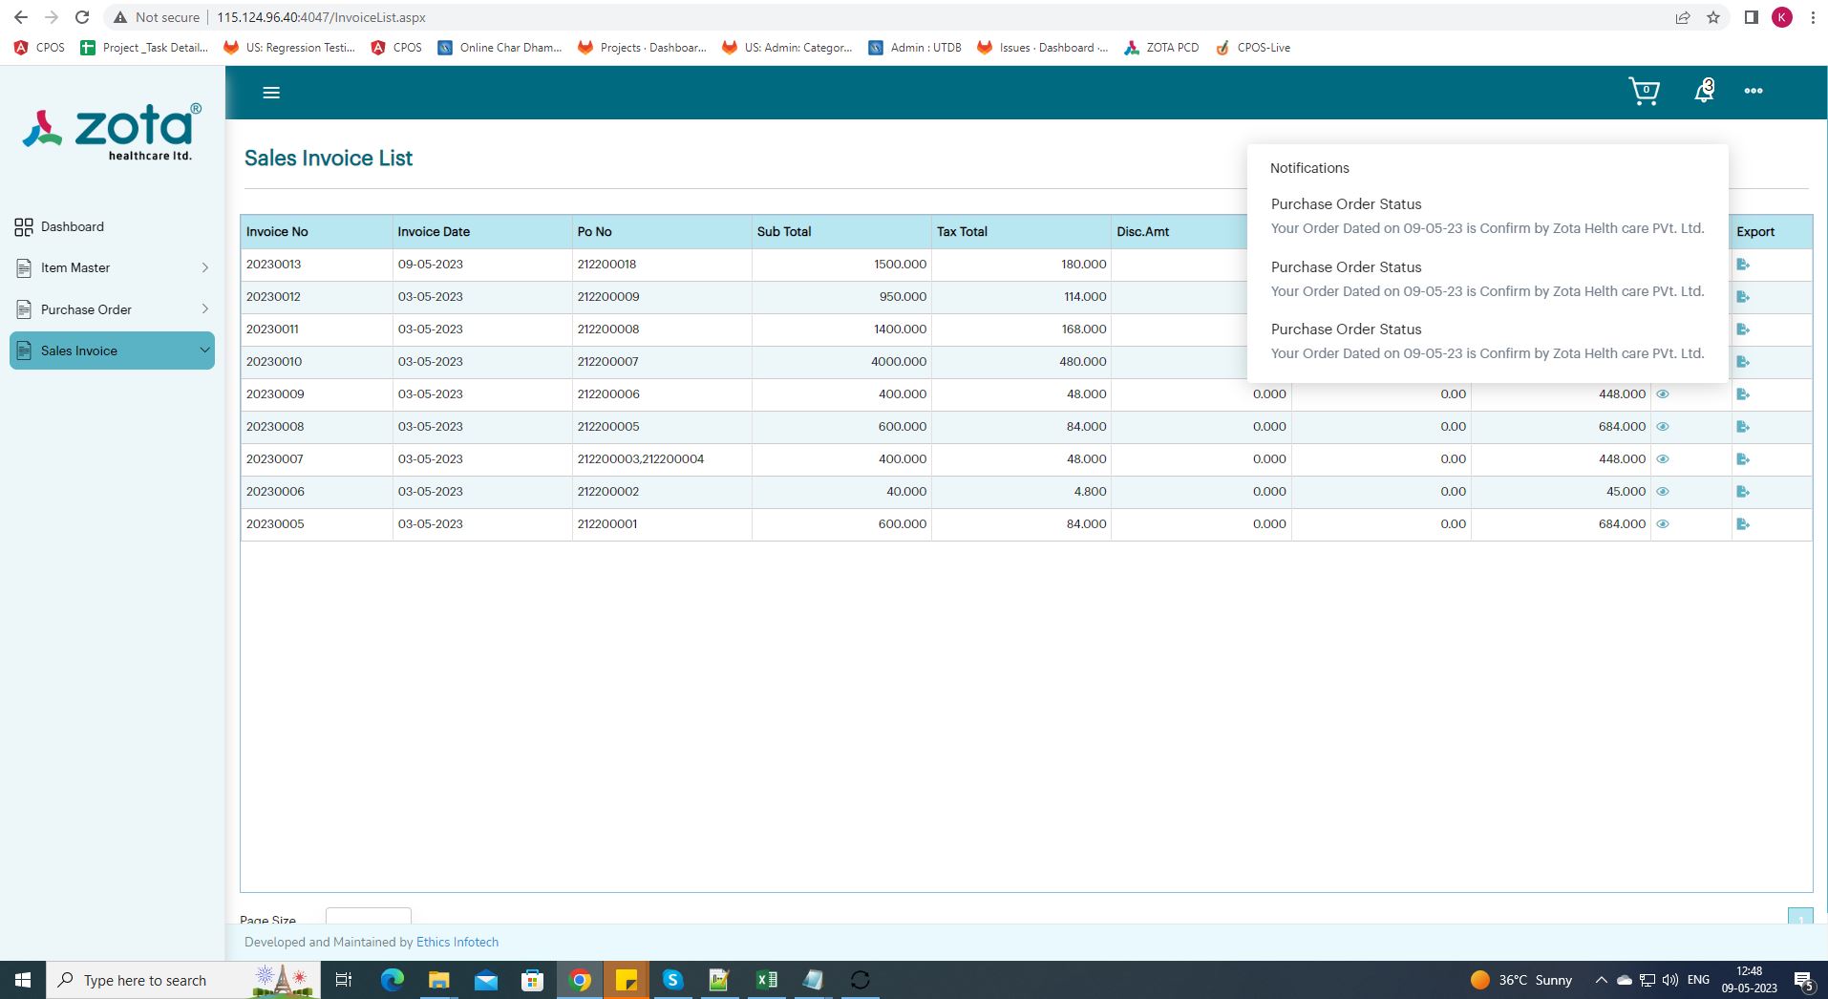The width and height of the screenshot is (1828, 999).
Task: Expand the Item Master submenu
Action: click(x=204, y=268)
